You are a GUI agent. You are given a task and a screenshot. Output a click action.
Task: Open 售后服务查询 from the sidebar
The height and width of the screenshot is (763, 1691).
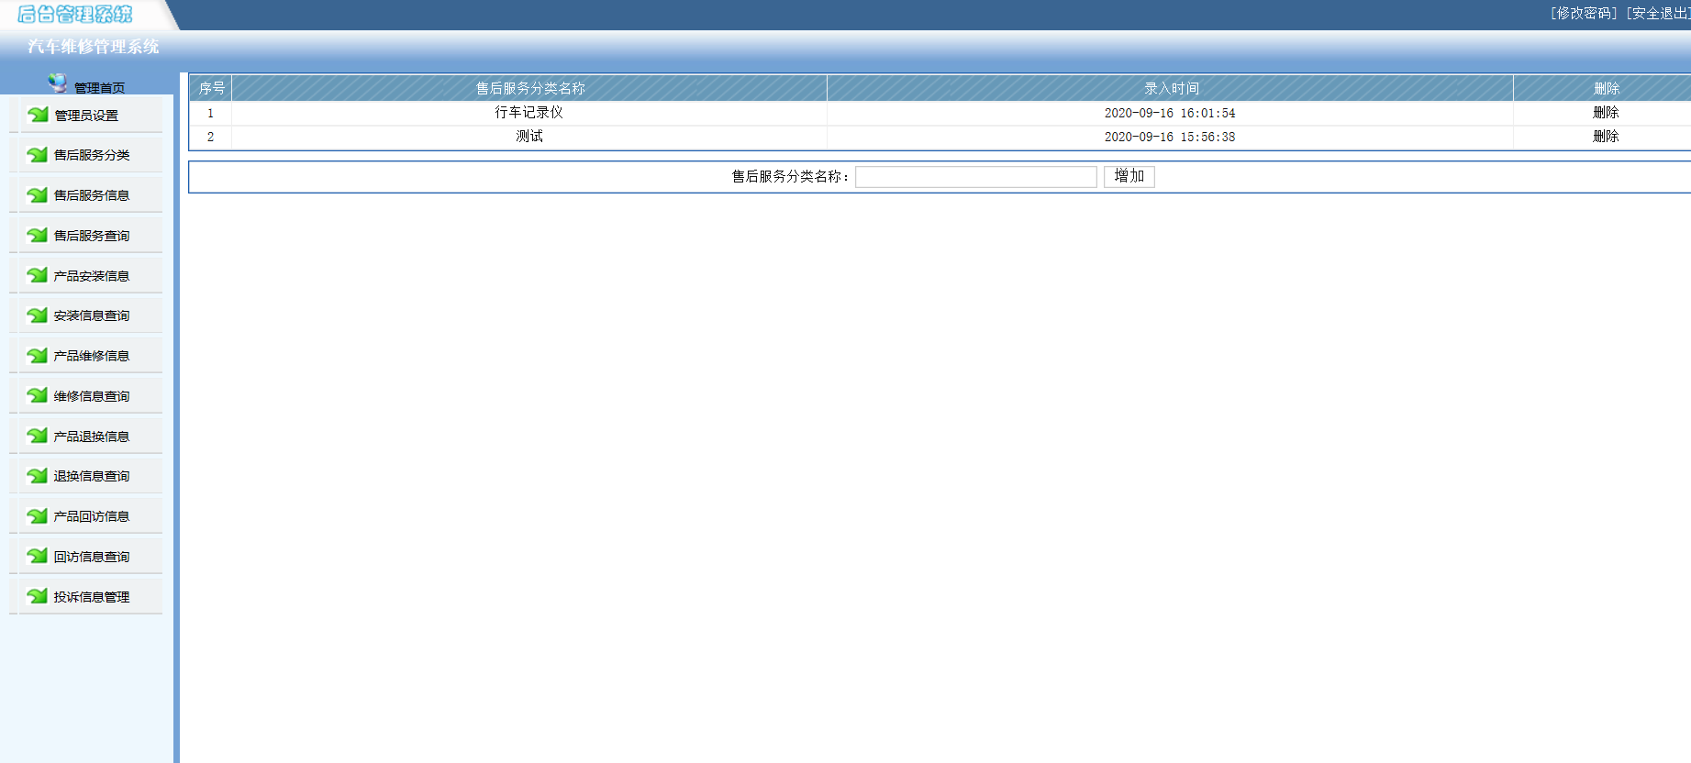[92, 236]
